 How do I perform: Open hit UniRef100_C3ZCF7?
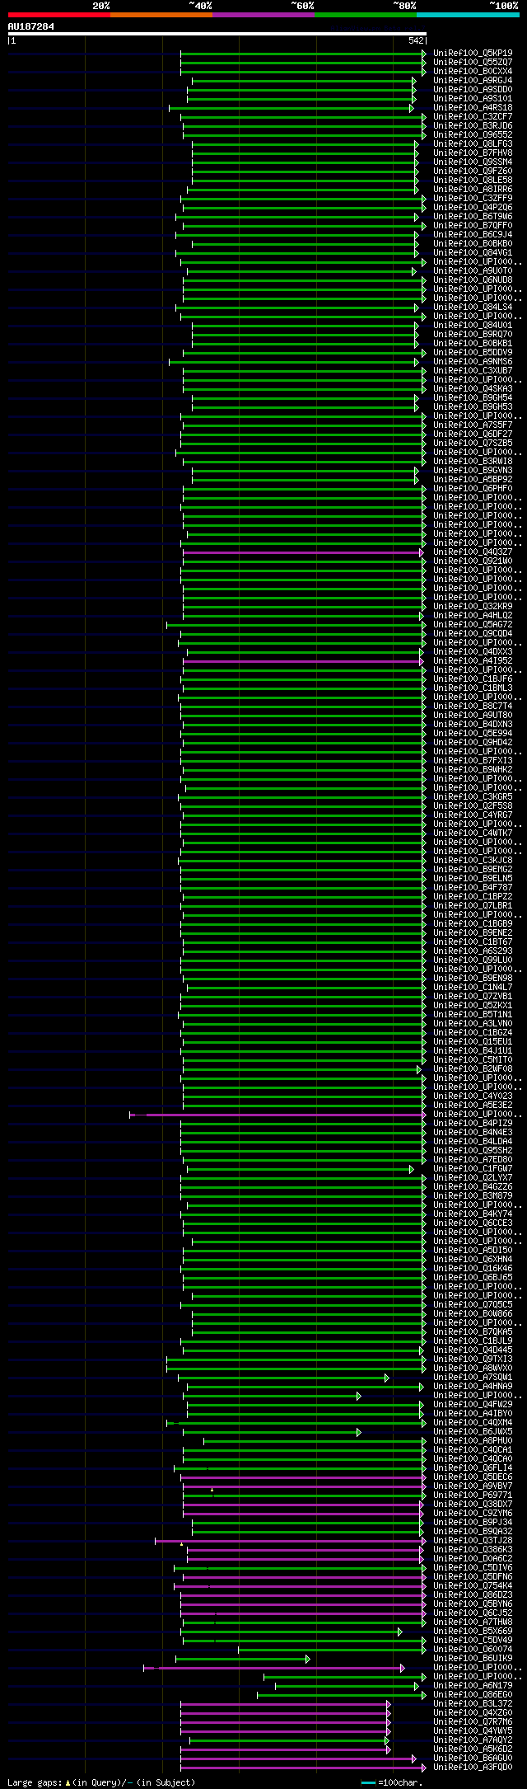[473, 116]
